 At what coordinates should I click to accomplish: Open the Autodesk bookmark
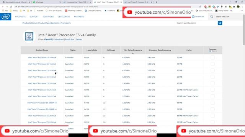(39, 11)
